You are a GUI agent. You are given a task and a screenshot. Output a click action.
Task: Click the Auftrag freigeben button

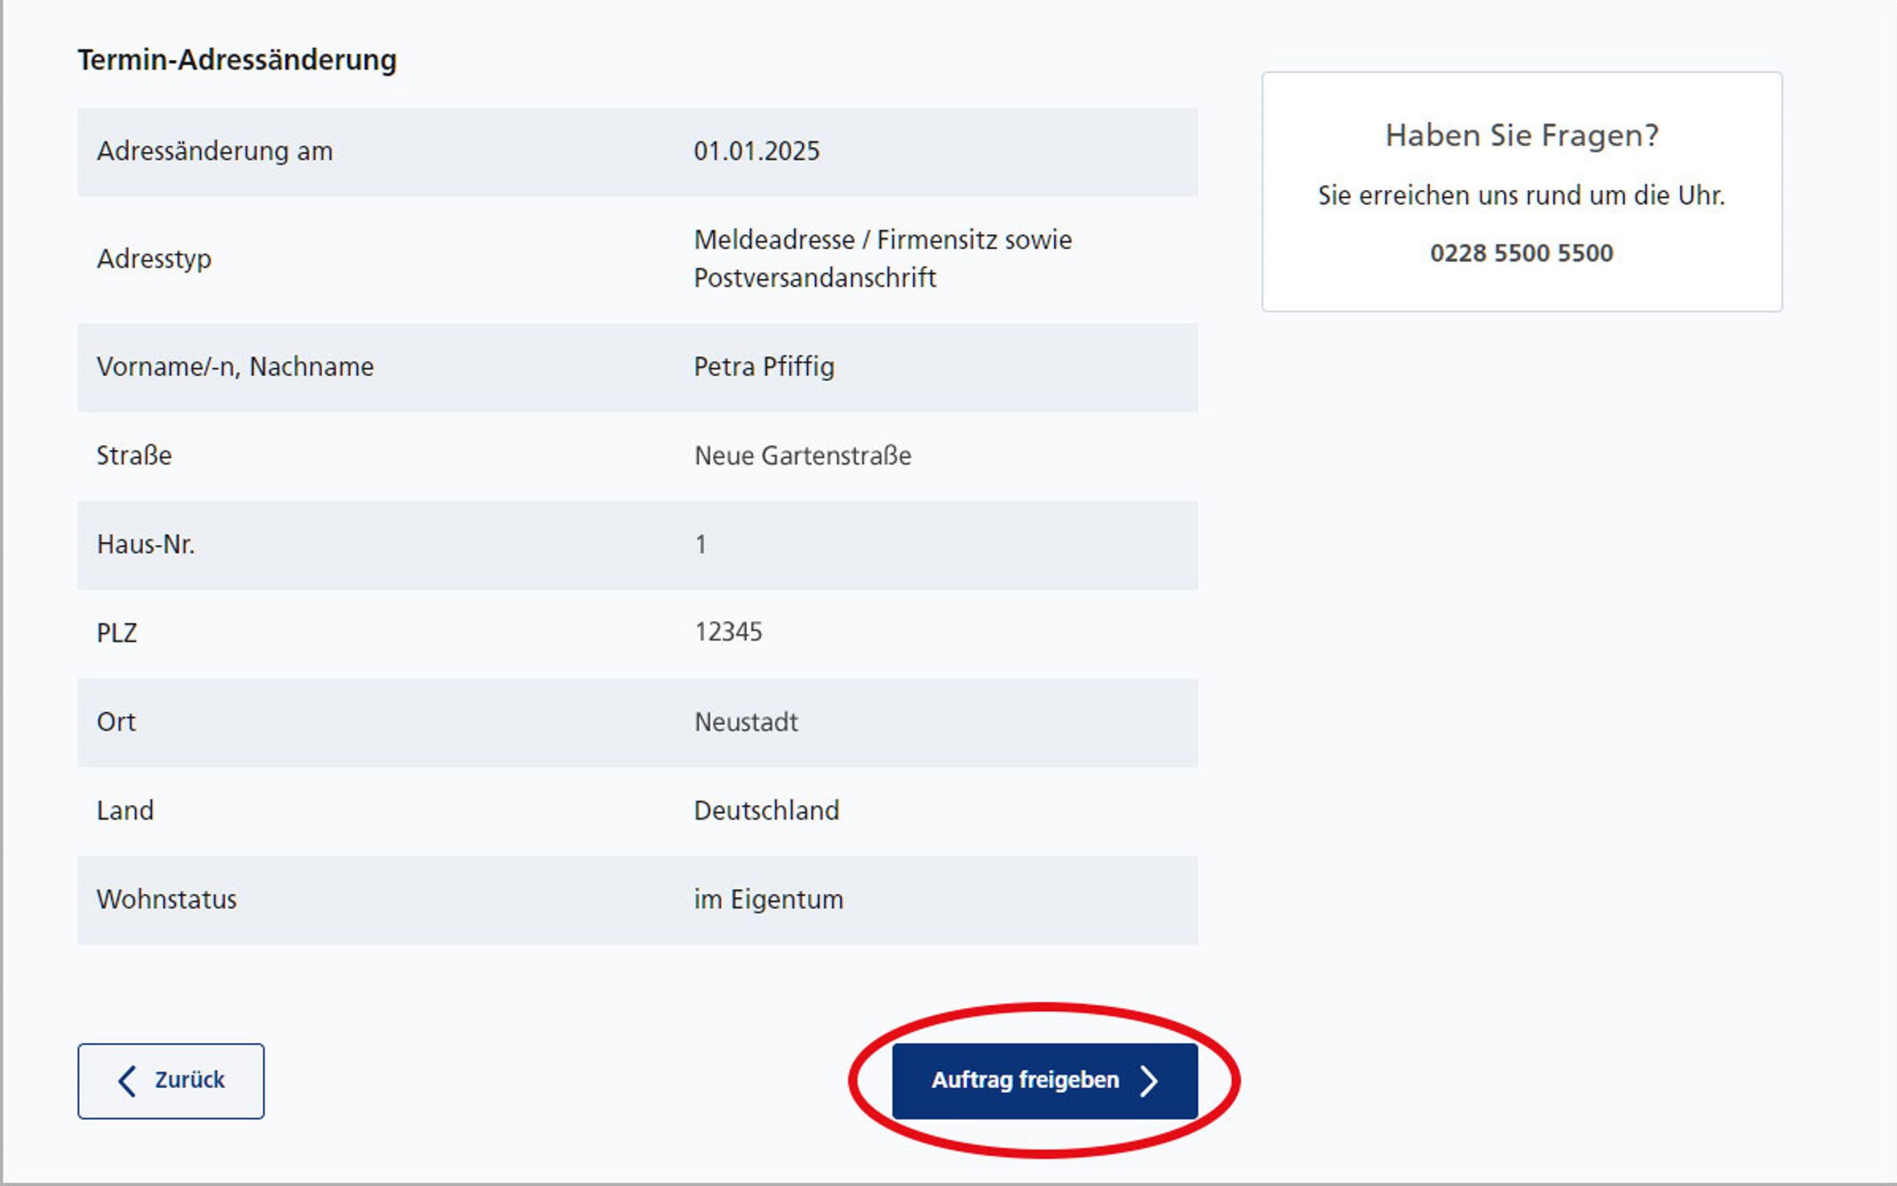(x=1044, y=1080)
